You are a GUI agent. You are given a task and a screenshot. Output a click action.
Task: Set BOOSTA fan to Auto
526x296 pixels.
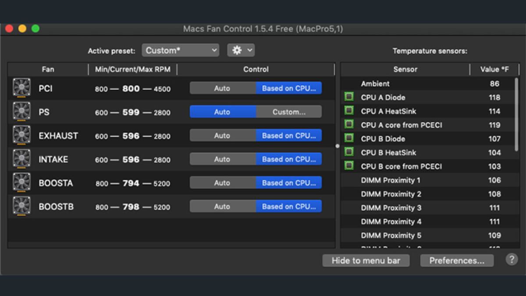pyautogui.click(x=223, y=183)
